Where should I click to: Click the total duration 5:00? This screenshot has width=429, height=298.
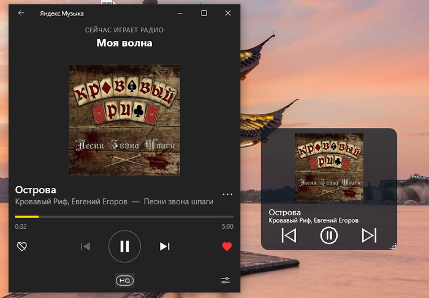[227, 226]
